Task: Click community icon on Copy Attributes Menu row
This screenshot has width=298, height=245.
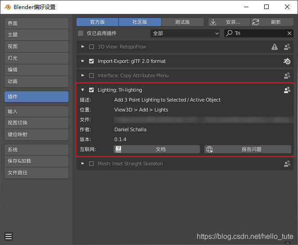Action: [287, 76]
